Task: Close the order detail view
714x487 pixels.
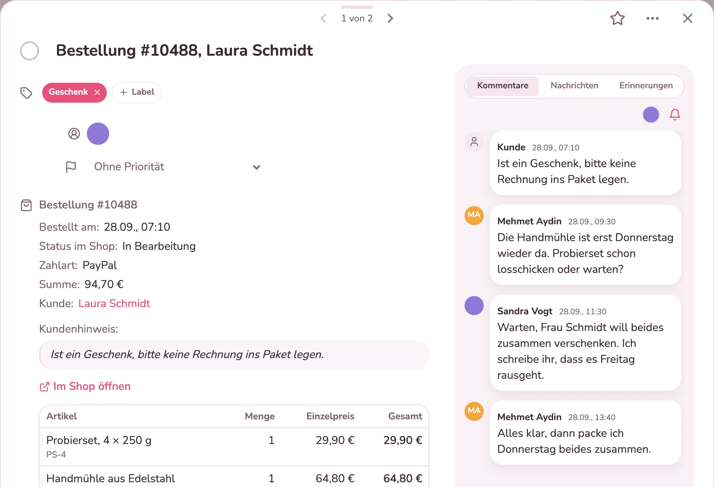Action: (x=688, y=18)
